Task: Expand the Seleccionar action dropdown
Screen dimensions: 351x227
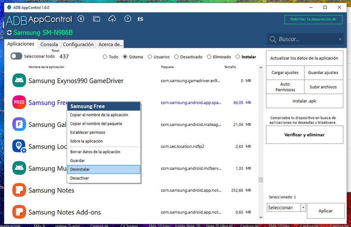Action: (303, 207)
